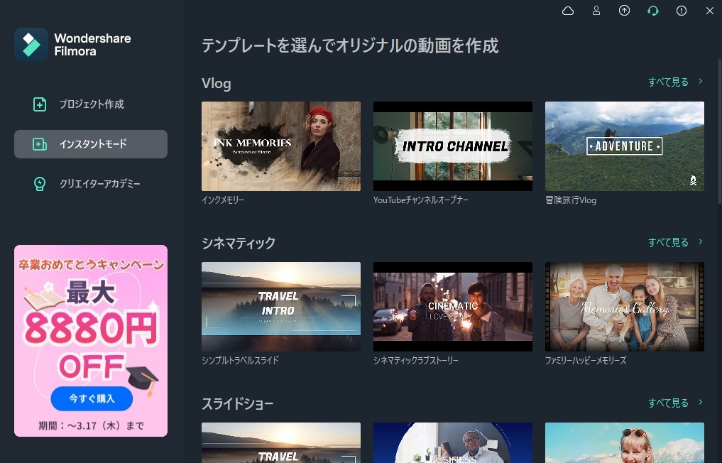Select the Adventure Vlog template thumbnail
The height and width of the screenshot is (463, 722).
point(624,146)
